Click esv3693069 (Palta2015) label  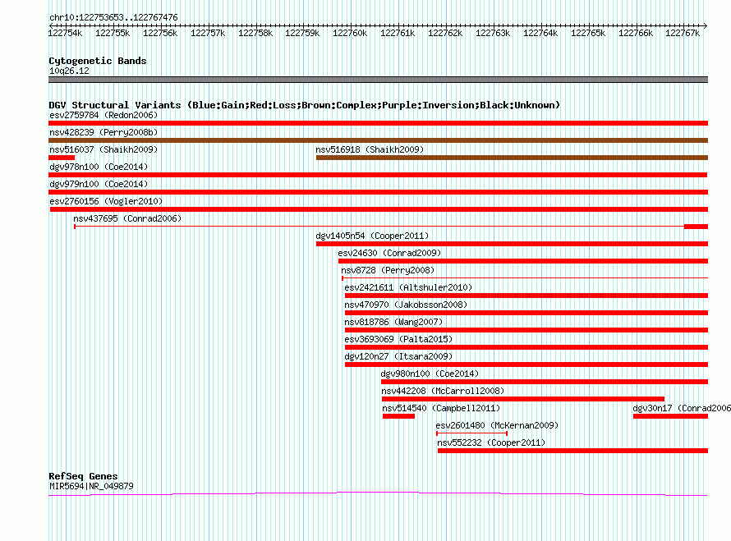coord(398,339)
